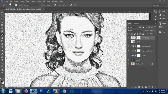Open brush Flow slider dropdown
Screen dimensions: 168x94
point(67,5)
